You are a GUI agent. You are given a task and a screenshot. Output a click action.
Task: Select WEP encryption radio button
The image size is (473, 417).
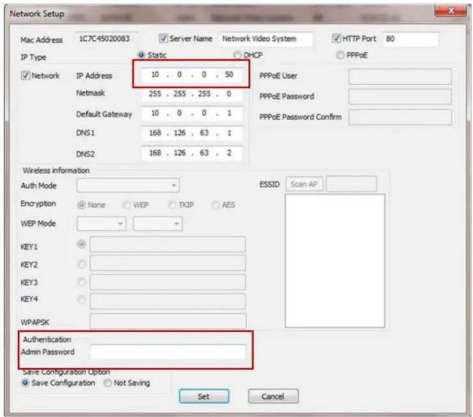[x=127, y=205]
